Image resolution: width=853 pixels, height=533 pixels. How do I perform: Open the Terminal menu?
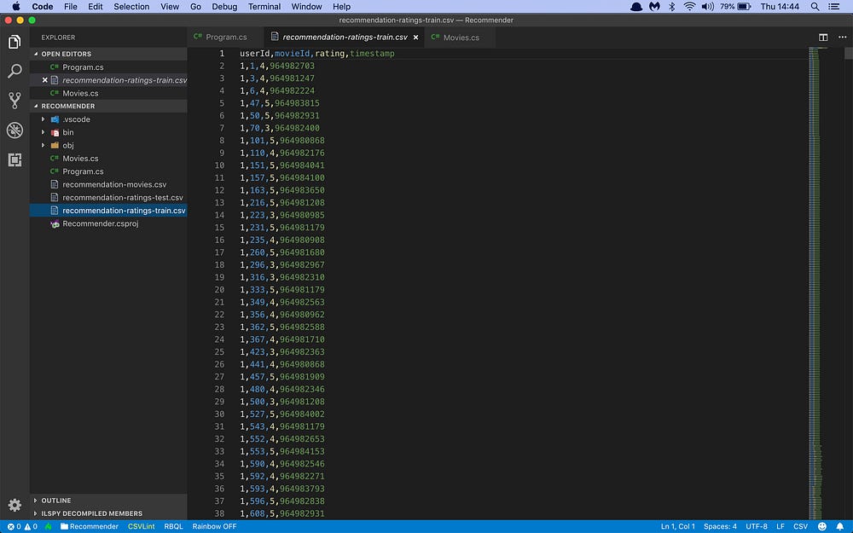click(x=264, y=6)
